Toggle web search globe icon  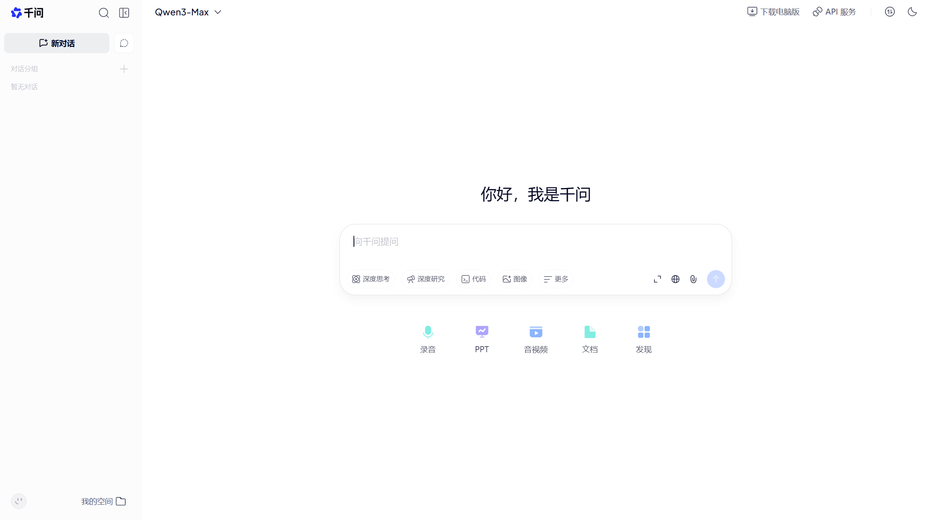pos(675,279)
